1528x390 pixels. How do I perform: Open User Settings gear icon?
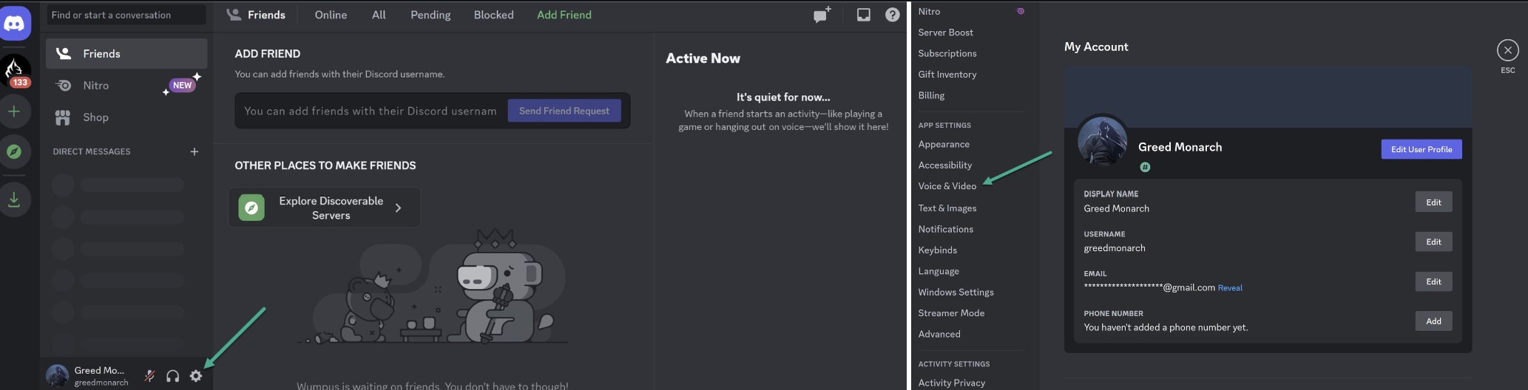[195, 376]
